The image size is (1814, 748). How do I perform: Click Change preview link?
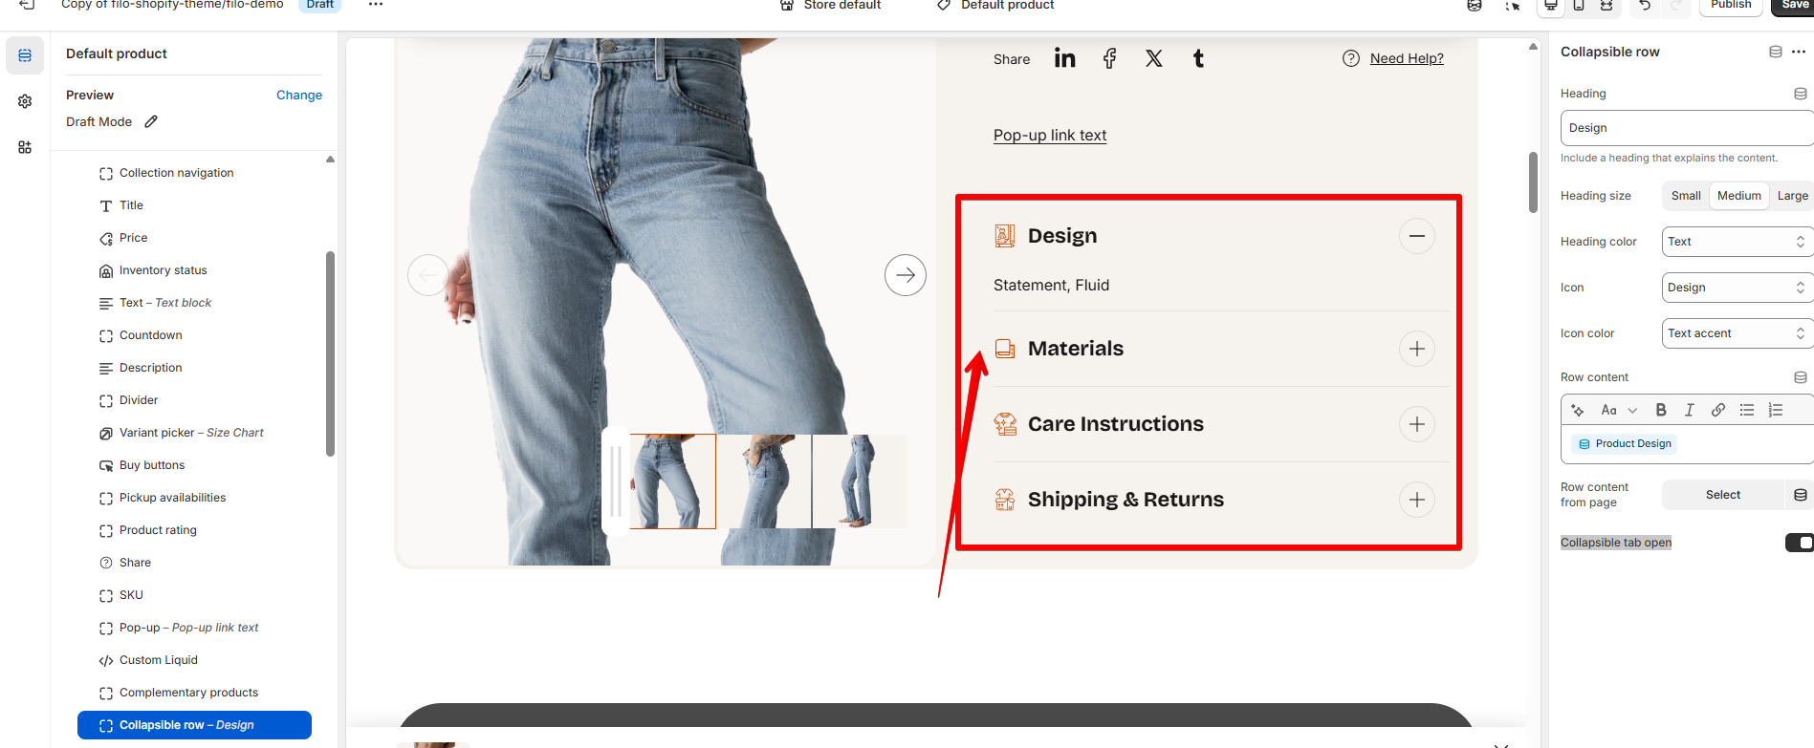click(299, 96)
